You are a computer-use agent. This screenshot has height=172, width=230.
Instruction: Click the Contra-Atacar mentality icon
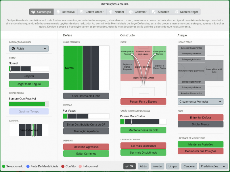[x=82, y=12]
